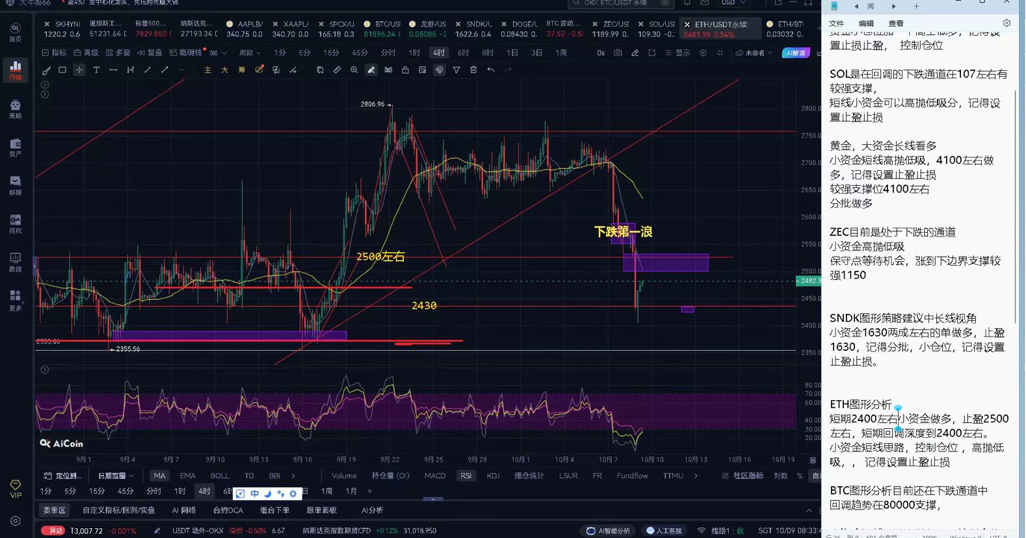Select the text annotation tool
The height and width of the screenshot is (538, 1026).
96,70
